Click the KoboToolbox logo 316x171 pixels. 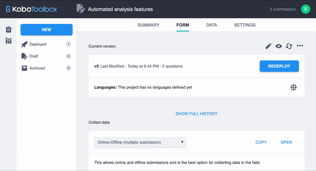(31, 9)
